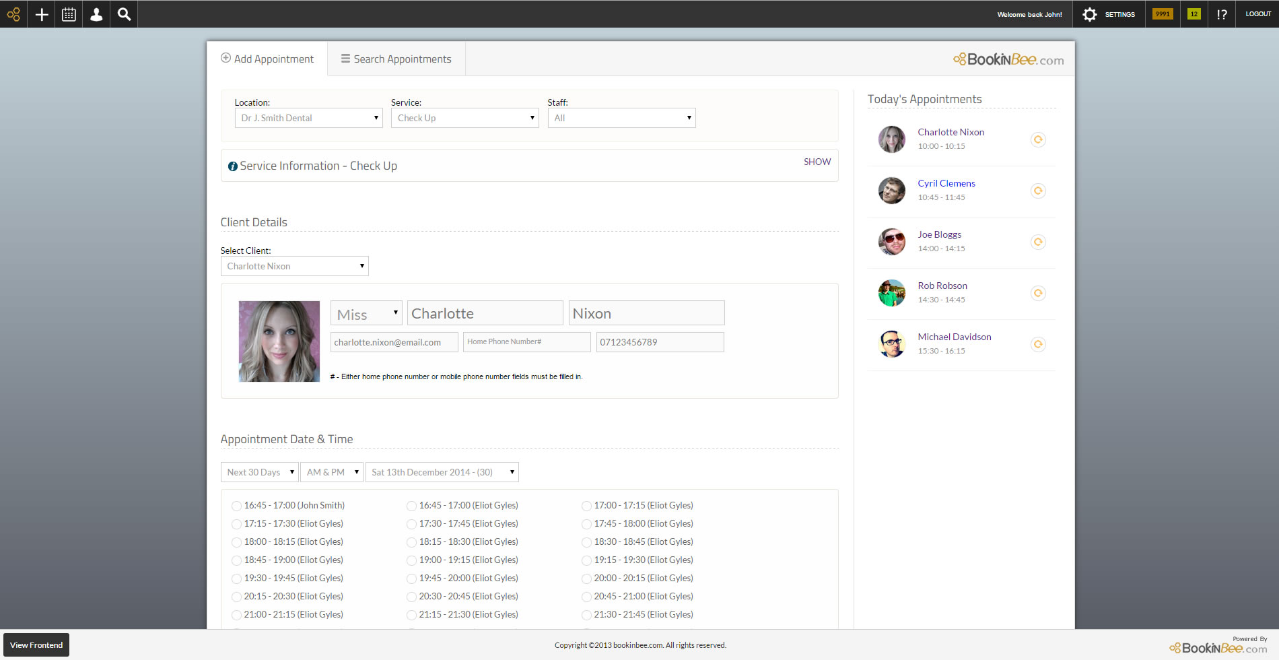This screenshot has height=660, width=1279.
Task: Click the magnifier search icon
Action: 124,14
